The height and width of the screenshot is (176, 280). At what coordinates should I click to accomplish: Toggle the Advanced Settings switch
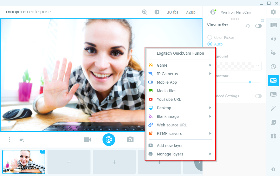[258, 96]
